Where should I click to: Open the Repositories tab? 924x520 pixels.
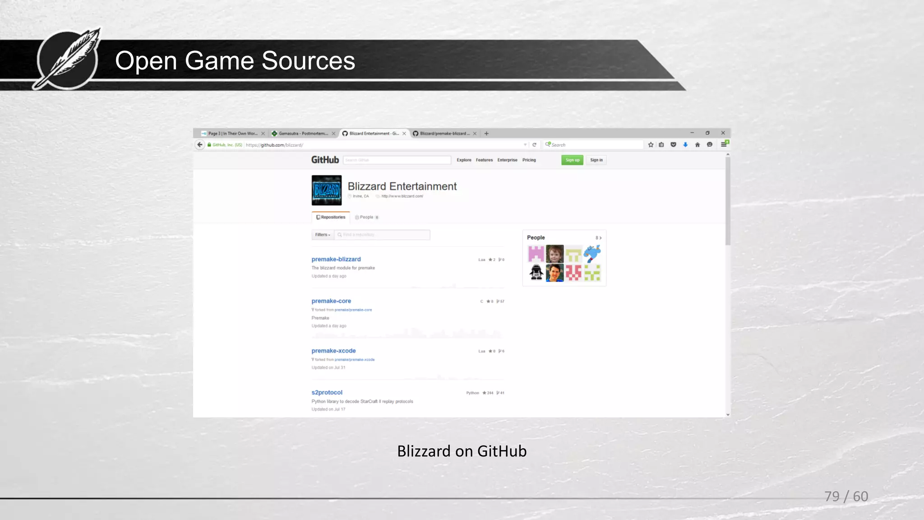click(x=331, y=217)
